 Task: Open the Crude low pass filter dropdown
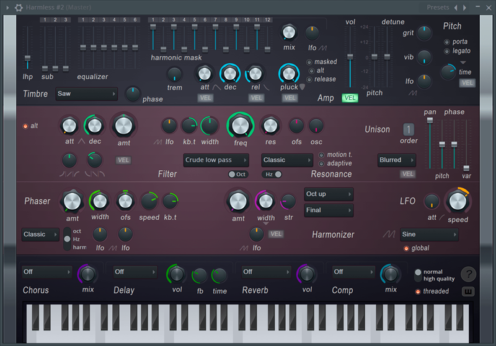pos(216,160)
